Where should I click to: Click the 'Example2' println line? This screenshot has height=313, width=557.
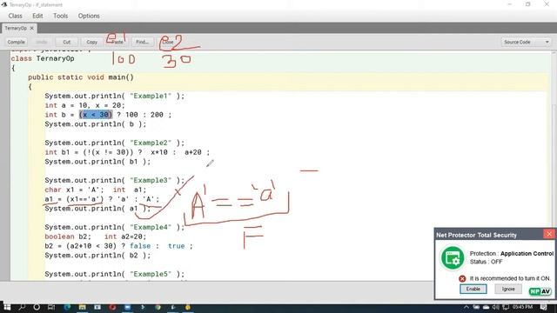(115, 143)
